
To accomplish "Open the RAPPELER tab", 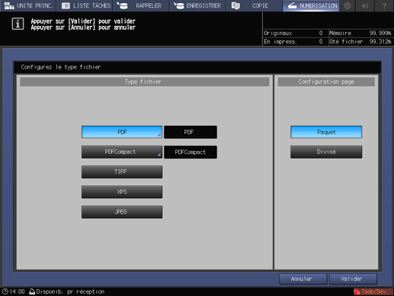I will tap(141, 5).
